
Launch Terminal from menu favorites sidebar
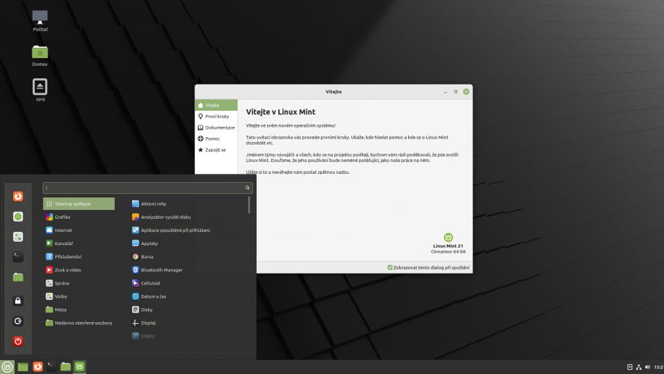(x=18, y=256)
